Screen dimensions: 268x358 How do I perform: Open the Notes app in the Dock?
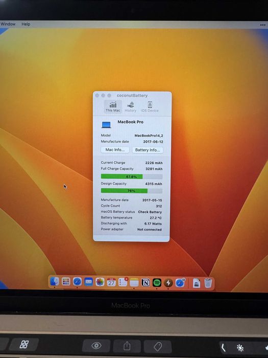(134, 283)
